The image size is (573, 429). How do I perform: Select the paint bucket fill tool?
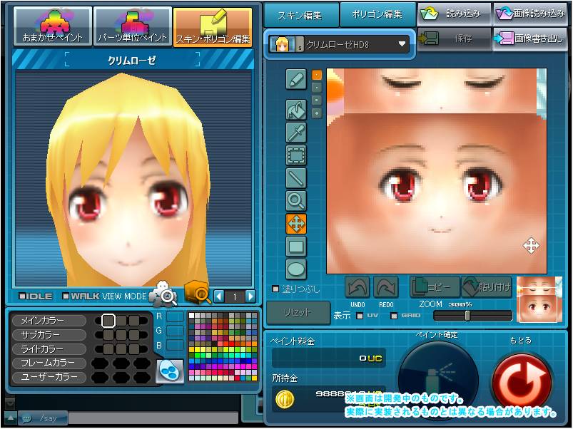296,110
